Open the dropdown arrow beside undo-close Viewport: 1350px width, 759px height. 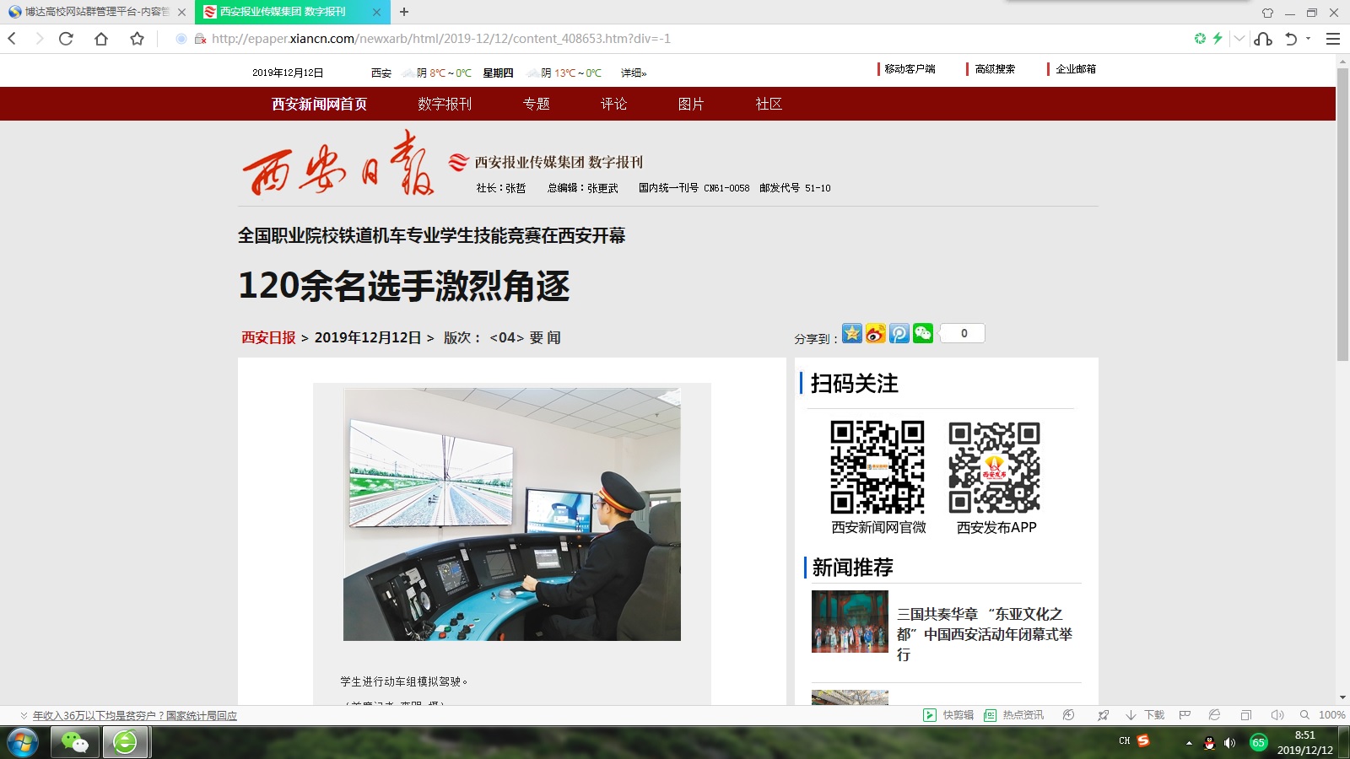[x=1309, y=39]
